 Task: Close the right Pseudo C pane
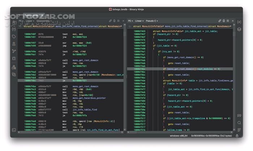click(232, 21)
